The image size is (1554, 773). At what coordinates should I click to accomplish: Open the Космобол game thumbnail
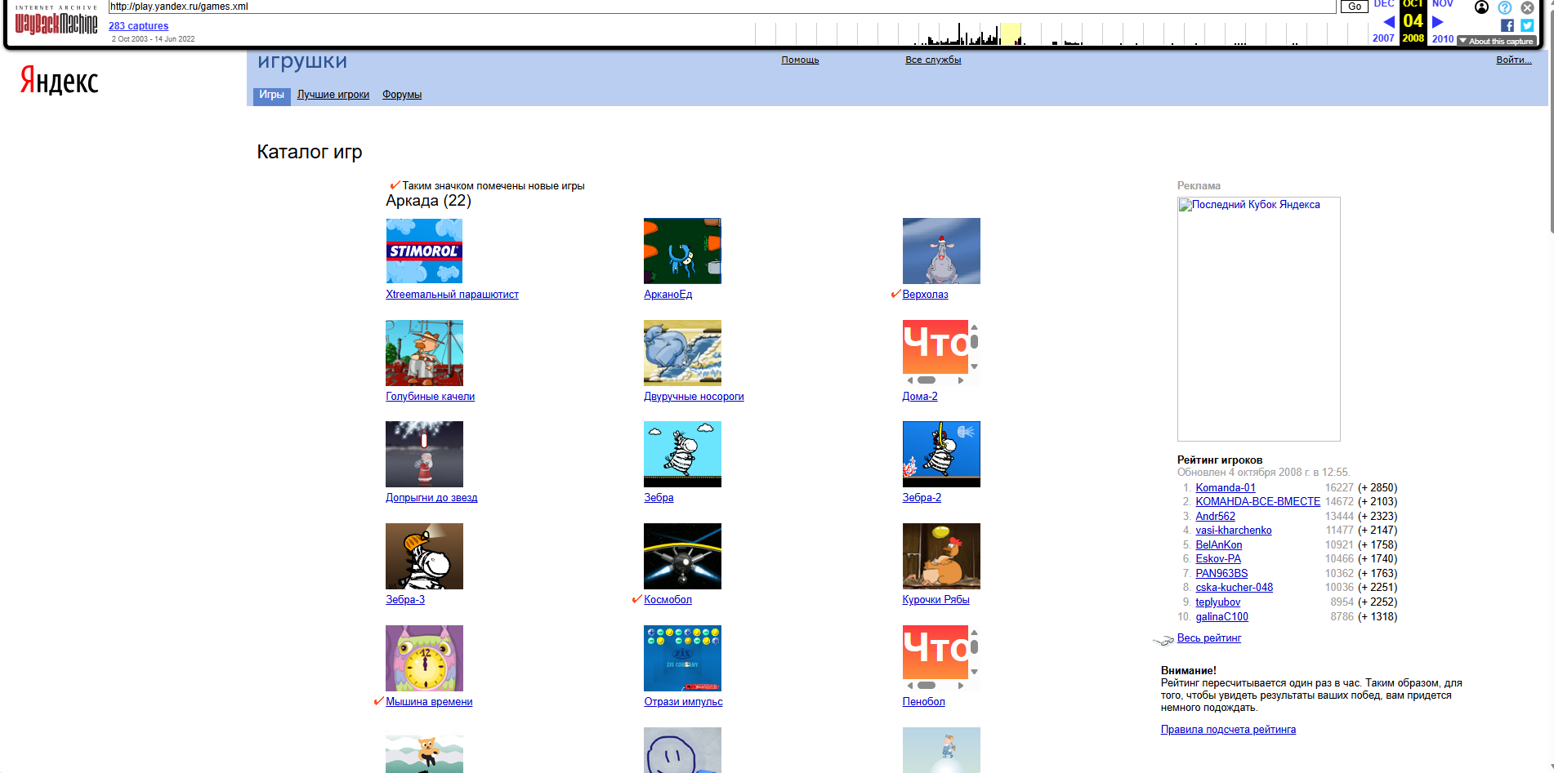click(x=682, y=556)
